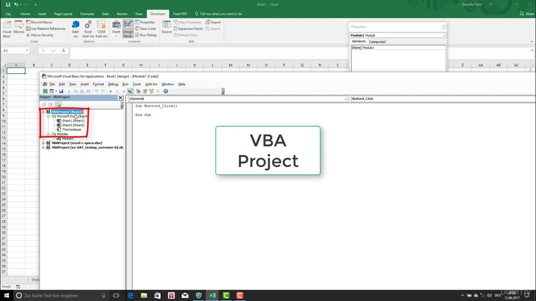
Task: Expand VBAProject (excel-c-specs.xlsx) node
Action: coord(43,143)
